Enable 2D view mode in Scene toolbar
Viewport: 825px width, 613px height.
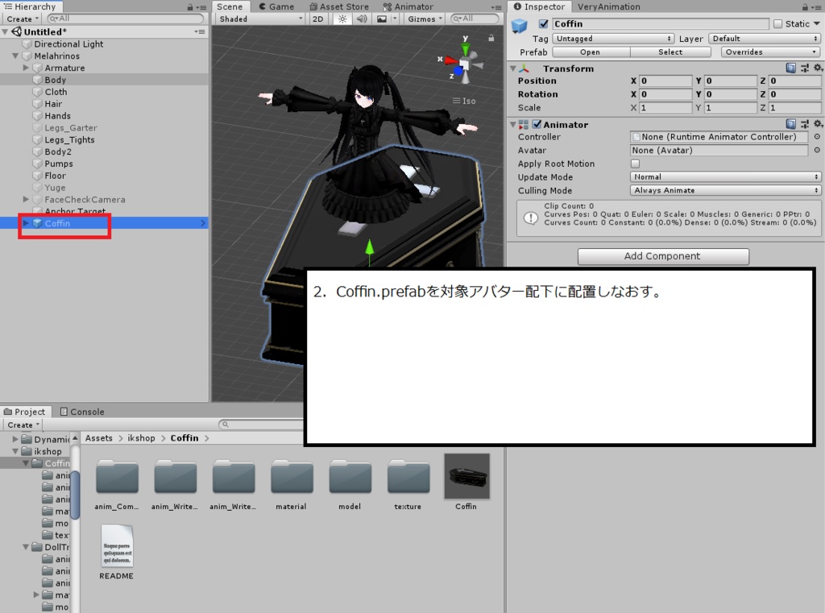318,19
